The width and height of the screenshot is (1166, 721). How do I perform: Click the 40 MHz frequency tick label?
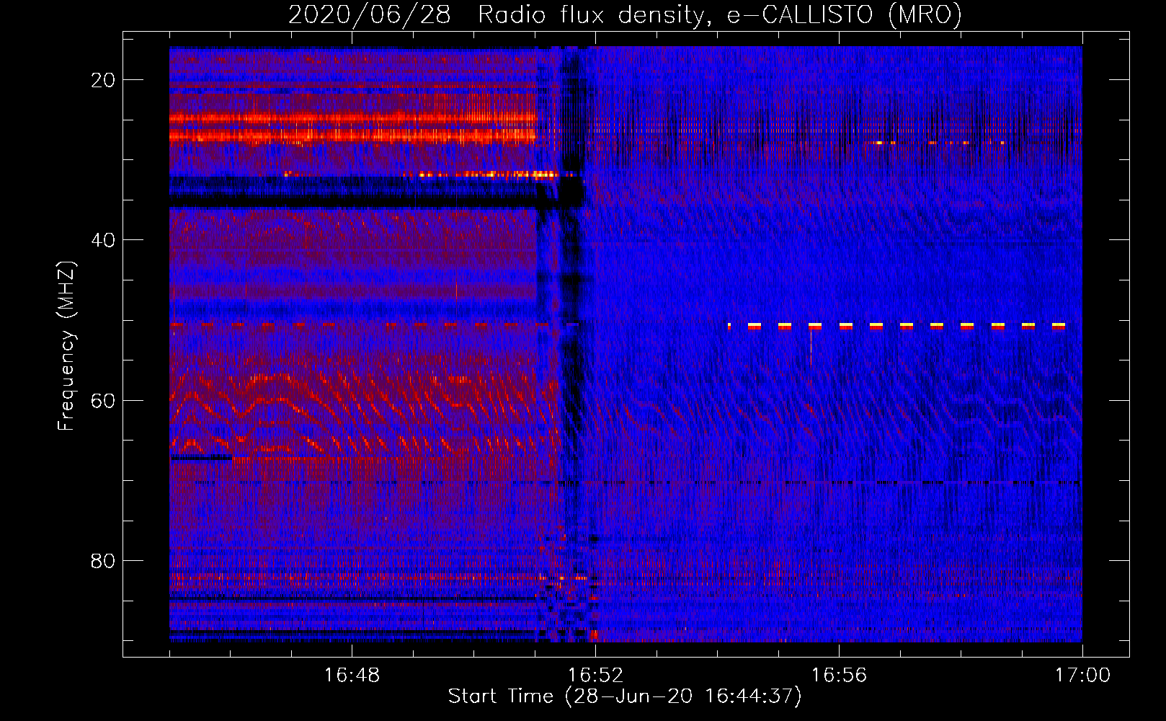(x=103, y=240)
